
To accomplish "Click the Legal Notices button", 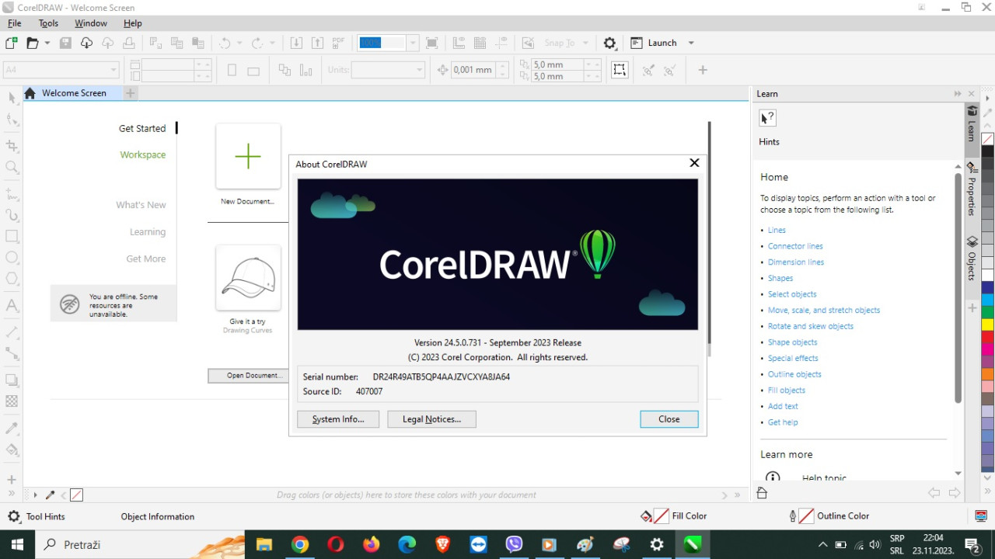I will coord(431,419).
